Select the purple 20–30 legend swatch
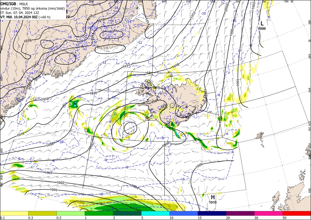311x220 pixels. (240, 213)
